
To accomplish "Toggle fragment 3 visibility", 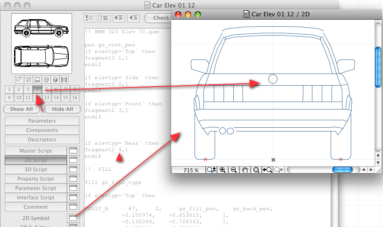I will coord(28,89).
